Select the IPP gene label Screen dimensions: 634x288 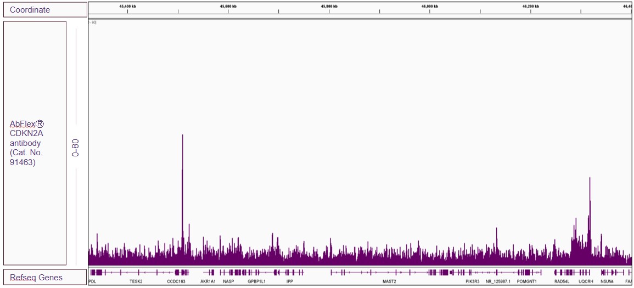coord(289,281)
